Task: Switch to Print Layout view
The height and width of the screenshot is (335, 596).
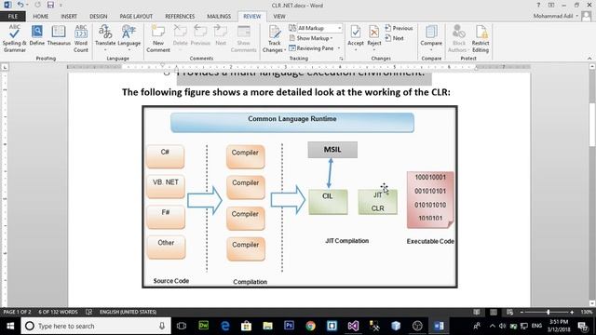Action: tap(494, 312)
